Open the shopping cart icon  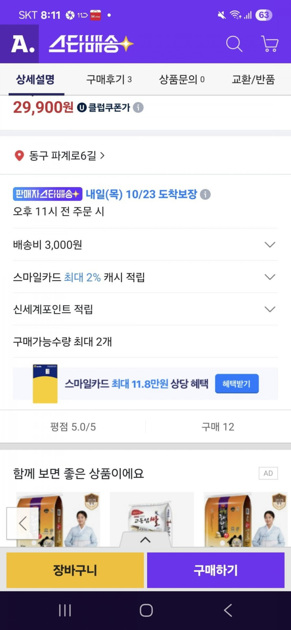point(270,44)
